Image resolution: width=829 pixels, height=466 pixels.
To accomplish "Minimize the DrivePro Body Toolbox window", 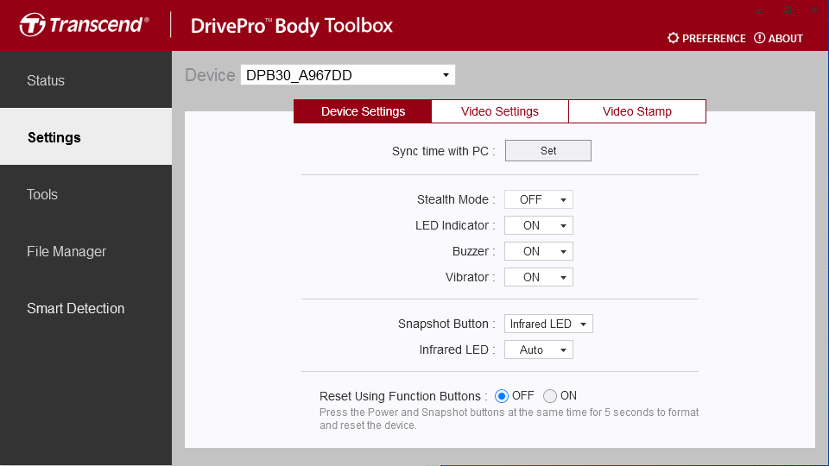I will pos(760,10).
